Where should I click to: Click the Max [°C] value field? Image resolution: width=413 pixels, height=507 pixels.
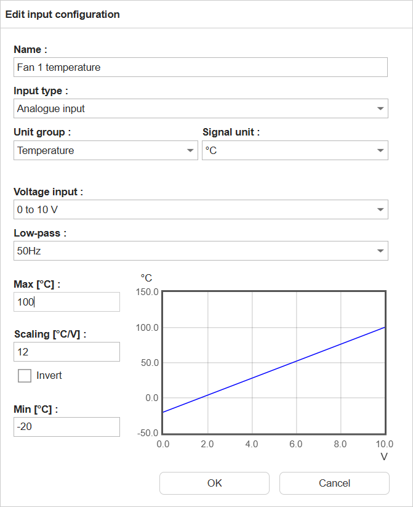tap(66, 302)
